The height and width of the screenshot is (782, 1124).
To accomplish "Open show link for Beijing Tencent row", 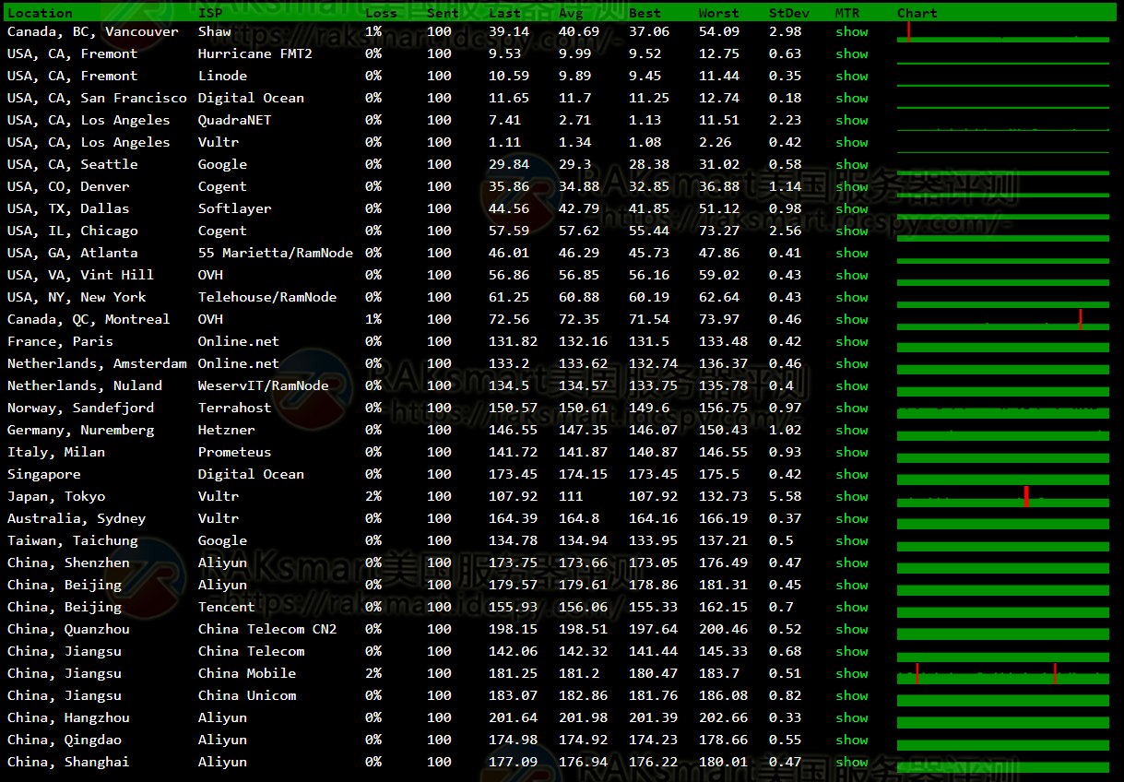I will click(x=852, y=607).
